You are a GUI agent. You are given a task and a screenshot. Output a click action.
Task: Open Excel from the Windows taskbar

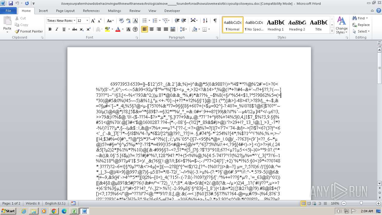[x=74, y=211]
